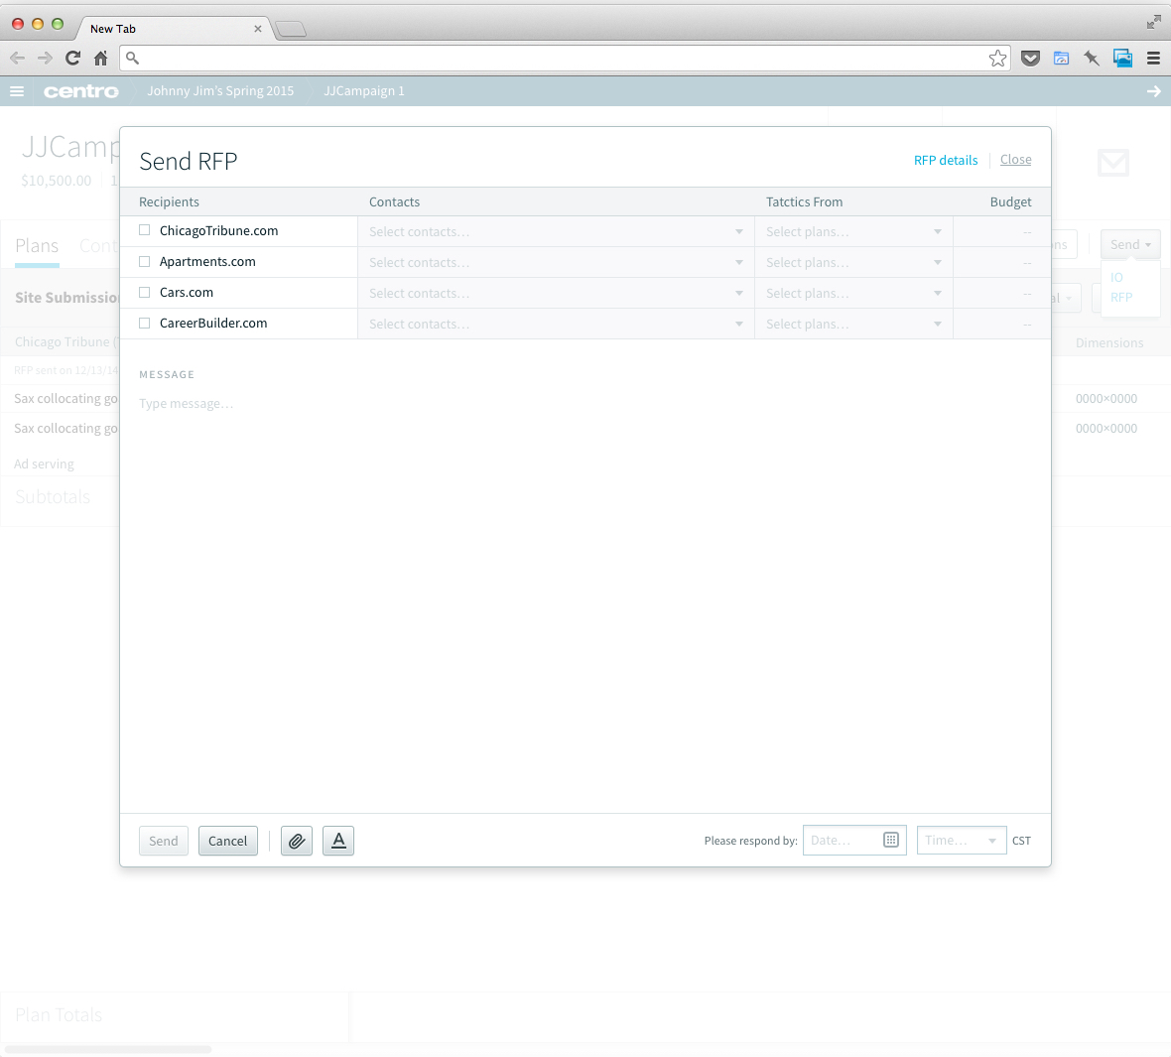Open Select contacts dropdown for ChicagoTribune.com

pos(556,231)
